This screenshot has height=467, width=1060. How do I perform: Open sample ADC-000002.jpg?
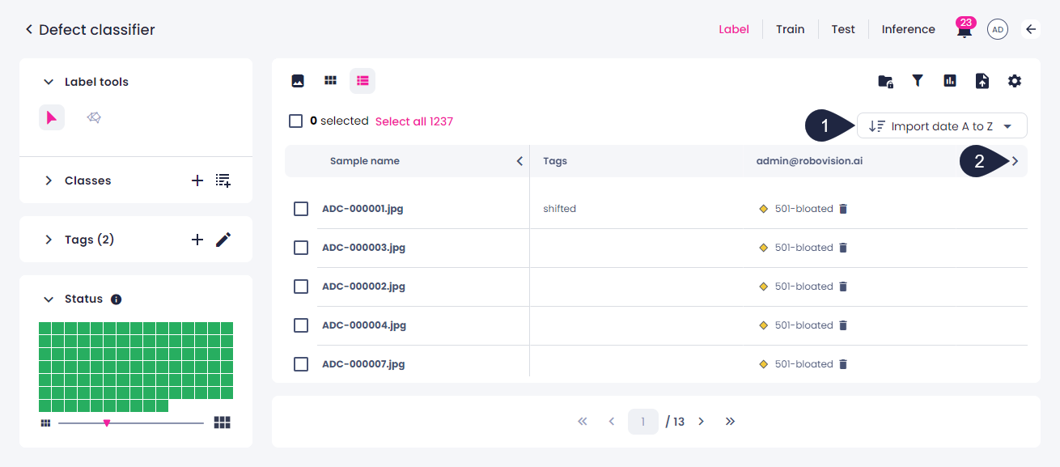[364, 287]
